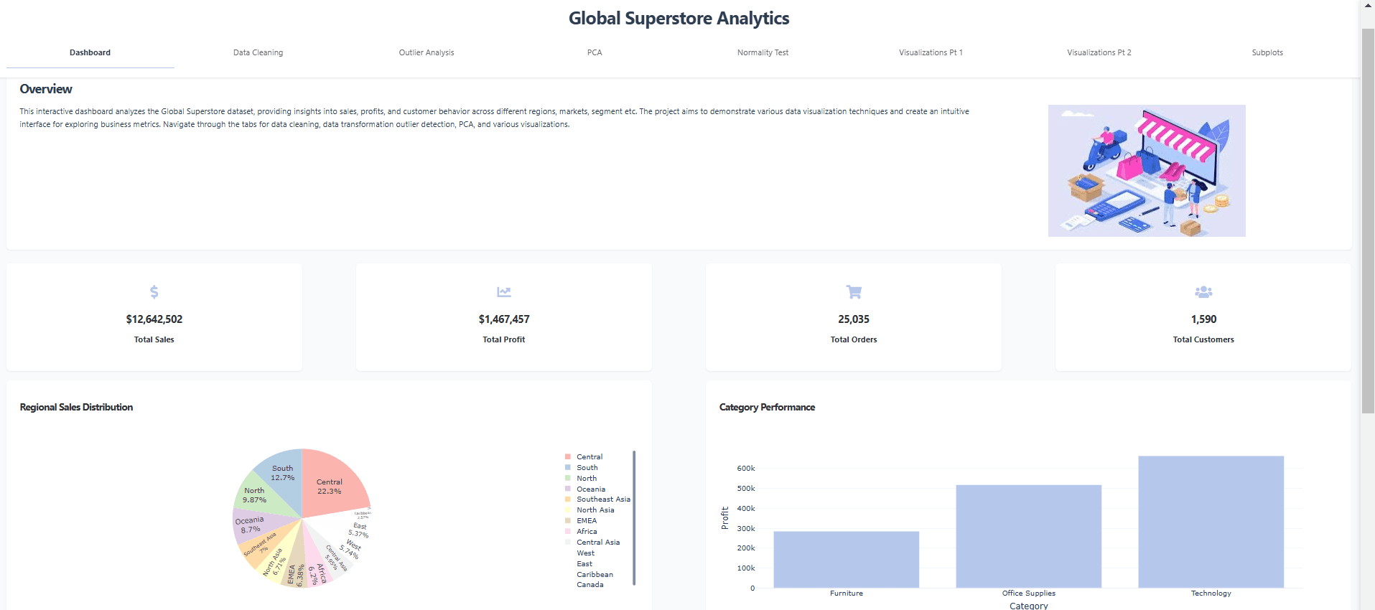The width and height of the screenshot is (1375, 610).
Task: Click the Category Performance title
Action: (767, 407)
